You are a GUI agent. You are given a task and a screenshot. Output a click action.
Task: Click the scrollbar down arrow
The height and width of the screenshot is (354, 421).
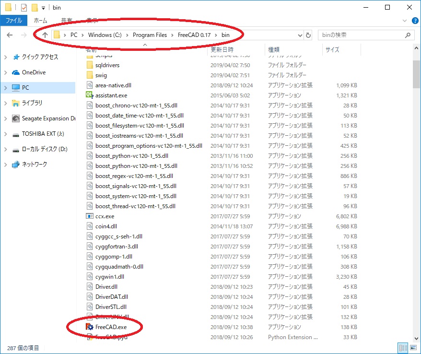(416, 339)
